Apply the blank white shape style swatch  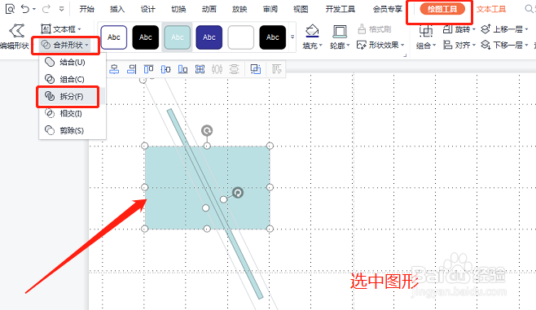click(241, 37)
